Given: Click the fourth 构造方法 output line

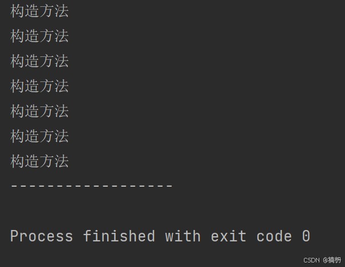Looking at the screenshot, I should point(39,86).
